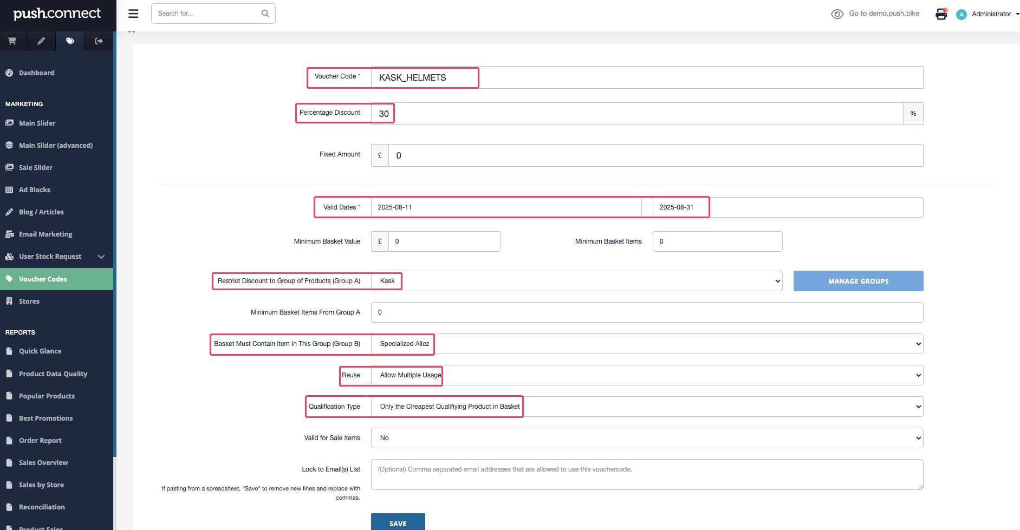Open Dashboard in the sidebar
The height and width of the screenshot is (530, 1020).
click(x=36, y=73)
